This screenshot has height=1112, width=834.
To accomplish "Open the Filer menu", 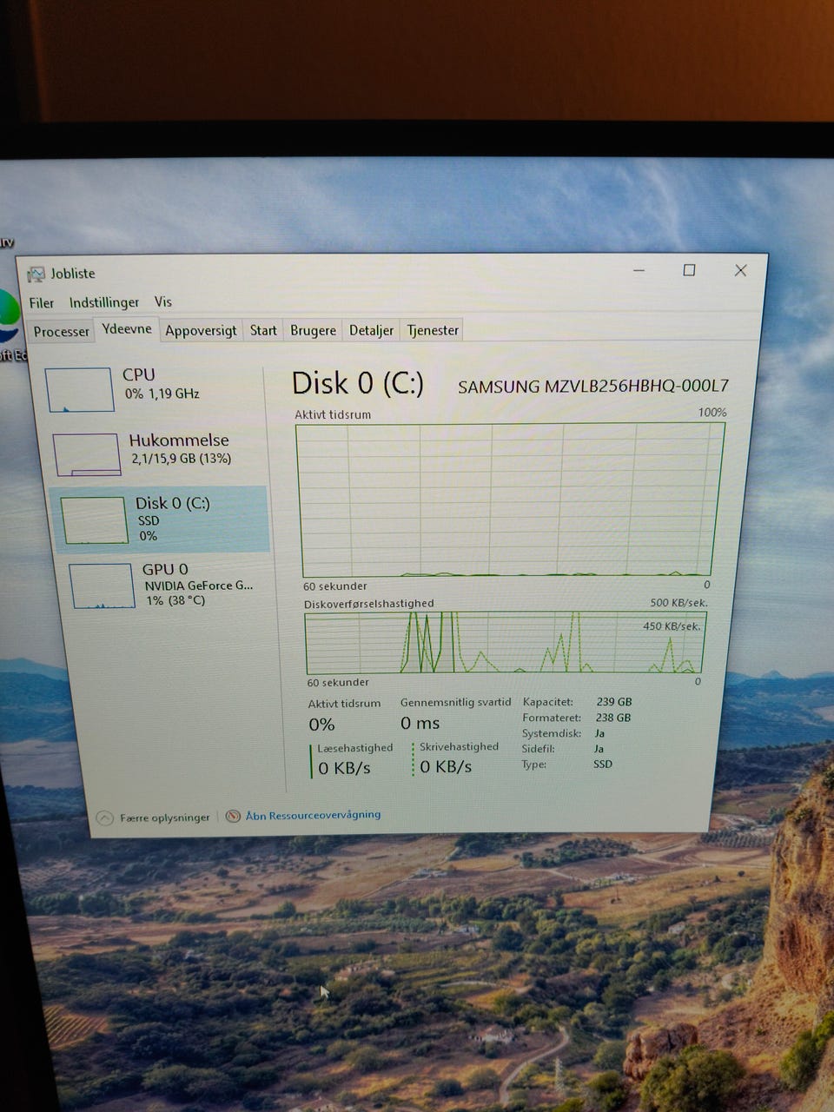I will (x=41, y=302).
